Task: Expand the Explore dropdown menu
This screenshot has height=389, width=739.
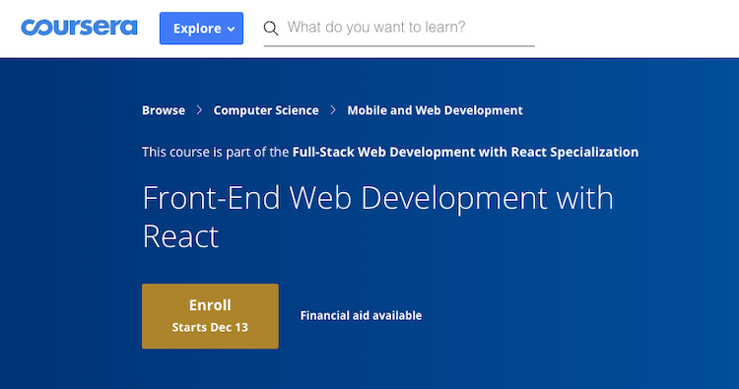Action: (201, 29)
